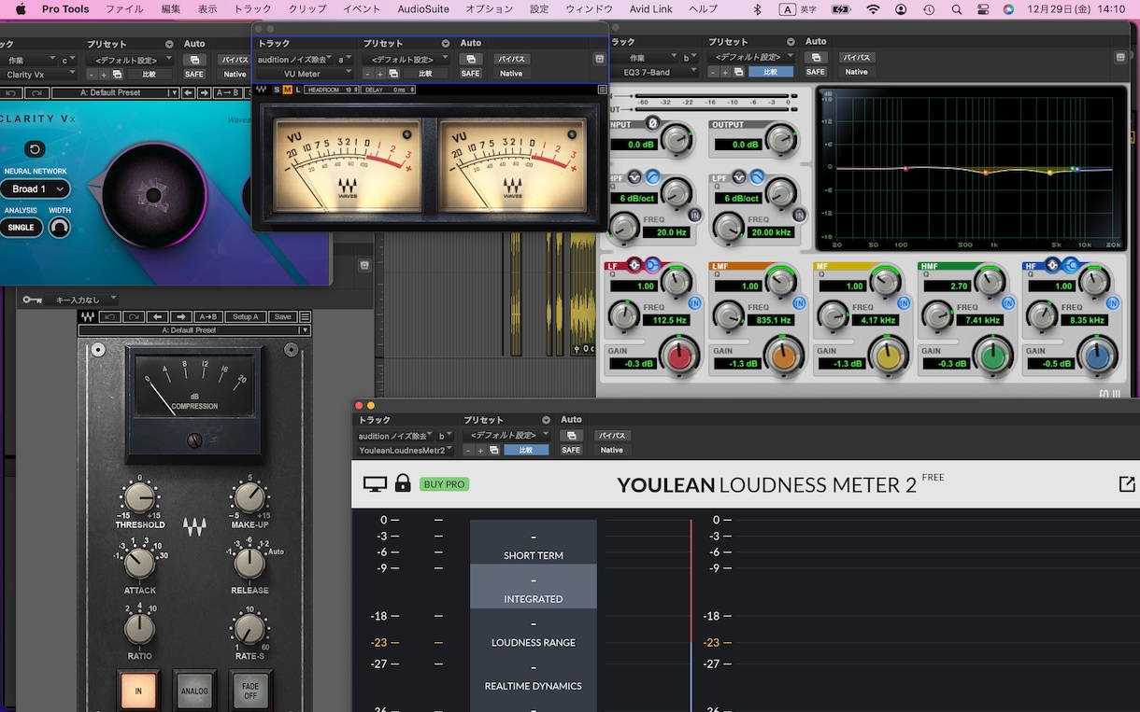Open the compressor plugin Waves menu icon
Viewport: 1140px width, 712px height.
[305, 317]
